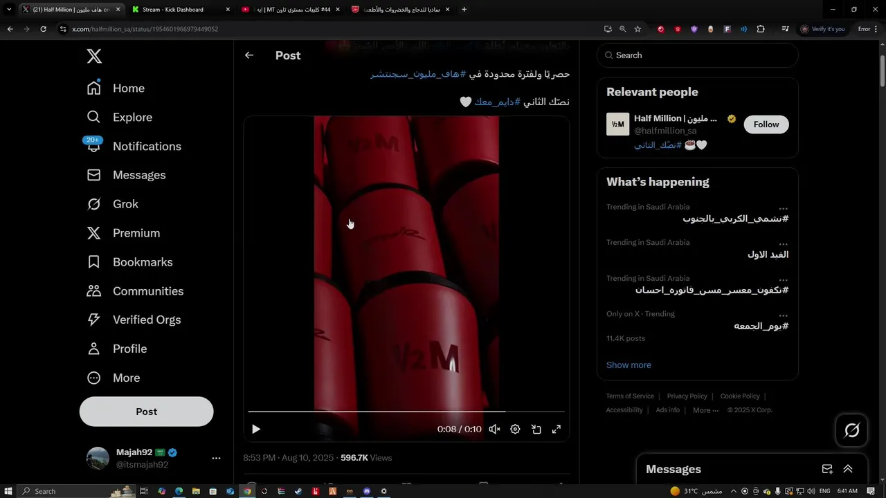Close the Half Million X tab
The image size is (886, 498).
pyautogui.click(x=118, y=10)
